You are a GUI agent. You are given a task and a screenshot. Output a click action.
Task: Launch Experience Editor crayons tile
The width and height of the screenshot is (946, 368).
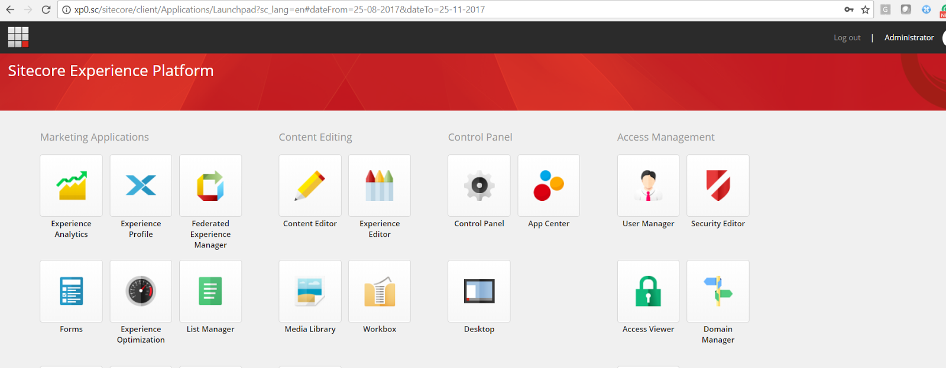[x=380, y=185]
